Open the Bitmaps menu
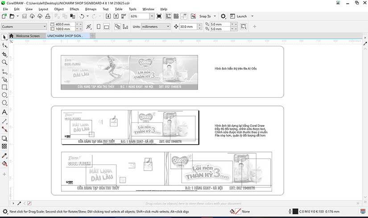 coord(91,9)
